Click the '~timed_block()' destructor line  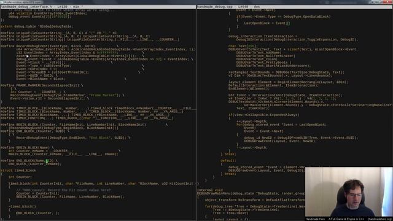tap(22, 206)
